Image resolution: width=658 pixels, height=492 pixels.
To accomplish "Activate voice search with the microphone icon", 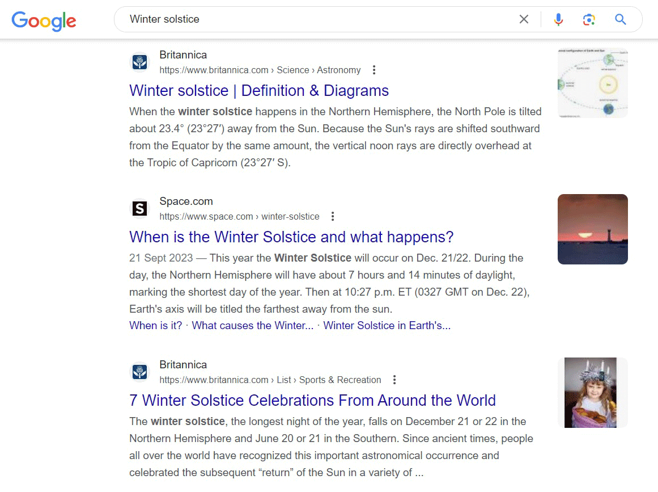I will (x=558, y=19).
